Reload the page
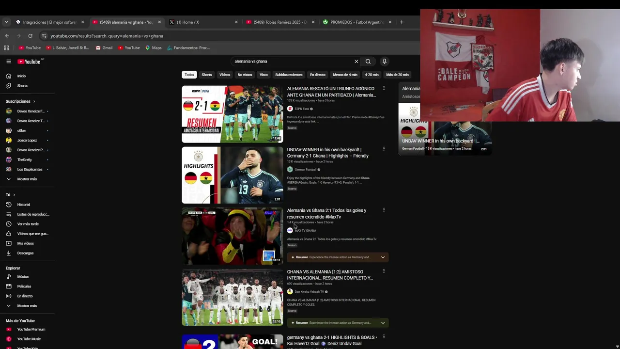This screenshot has width=620, height=349. coord(30,36)
